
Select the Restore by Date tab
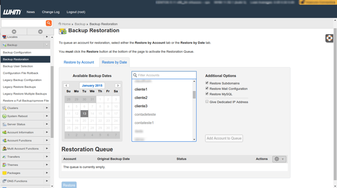click(x=114, y=62)
